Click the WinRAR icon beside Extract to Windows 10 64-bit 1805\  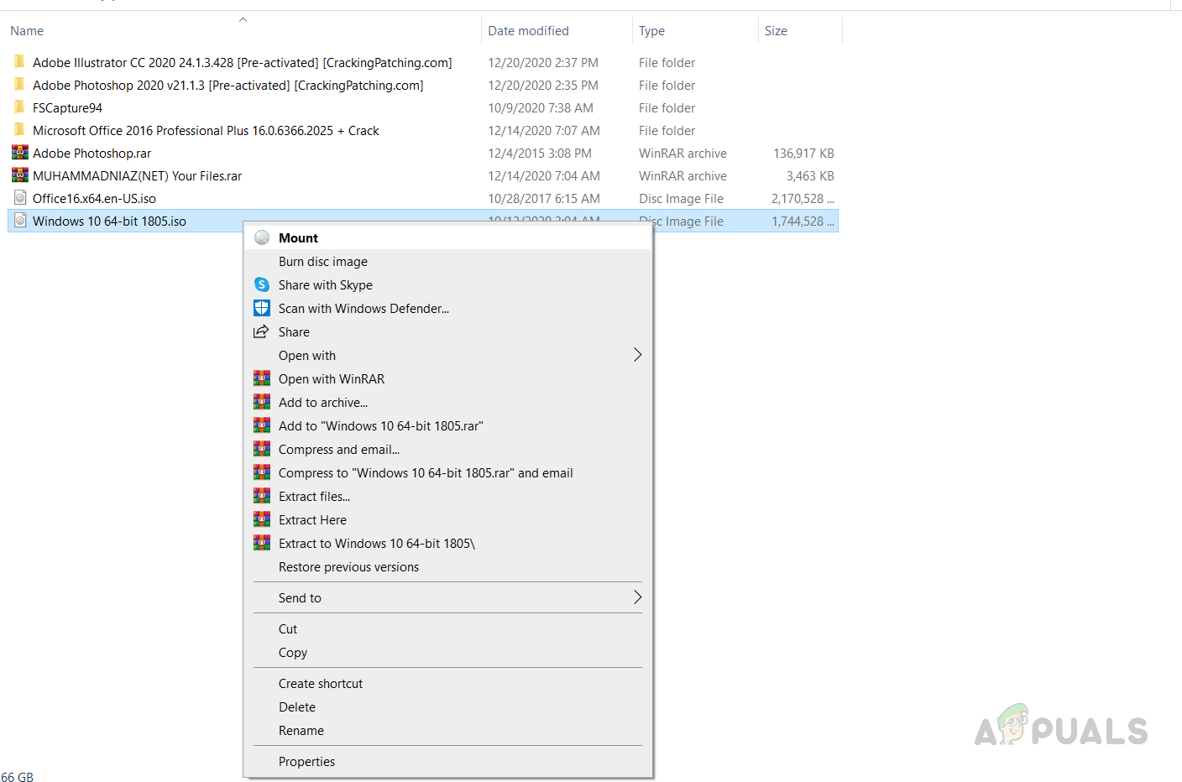click(x=262, y=543)
